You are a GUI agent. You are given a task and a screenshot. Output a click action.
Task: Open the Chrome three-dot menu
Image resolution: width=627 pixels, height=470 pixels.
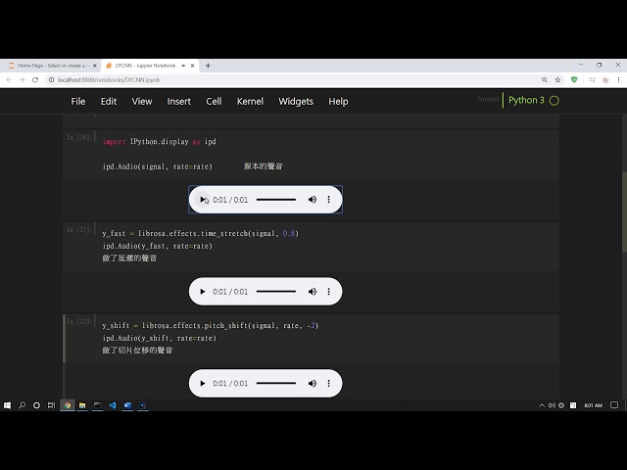tap(618, 80)
